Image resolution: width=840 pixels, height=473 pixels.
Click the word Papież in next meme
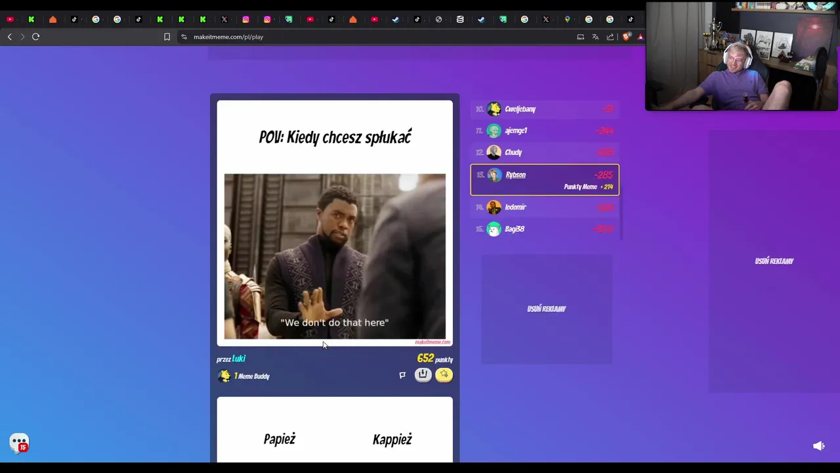click(x=280, y=439)
